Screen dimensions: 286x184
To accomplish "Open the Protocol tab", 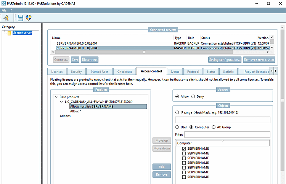I will (x=193, y=72).
